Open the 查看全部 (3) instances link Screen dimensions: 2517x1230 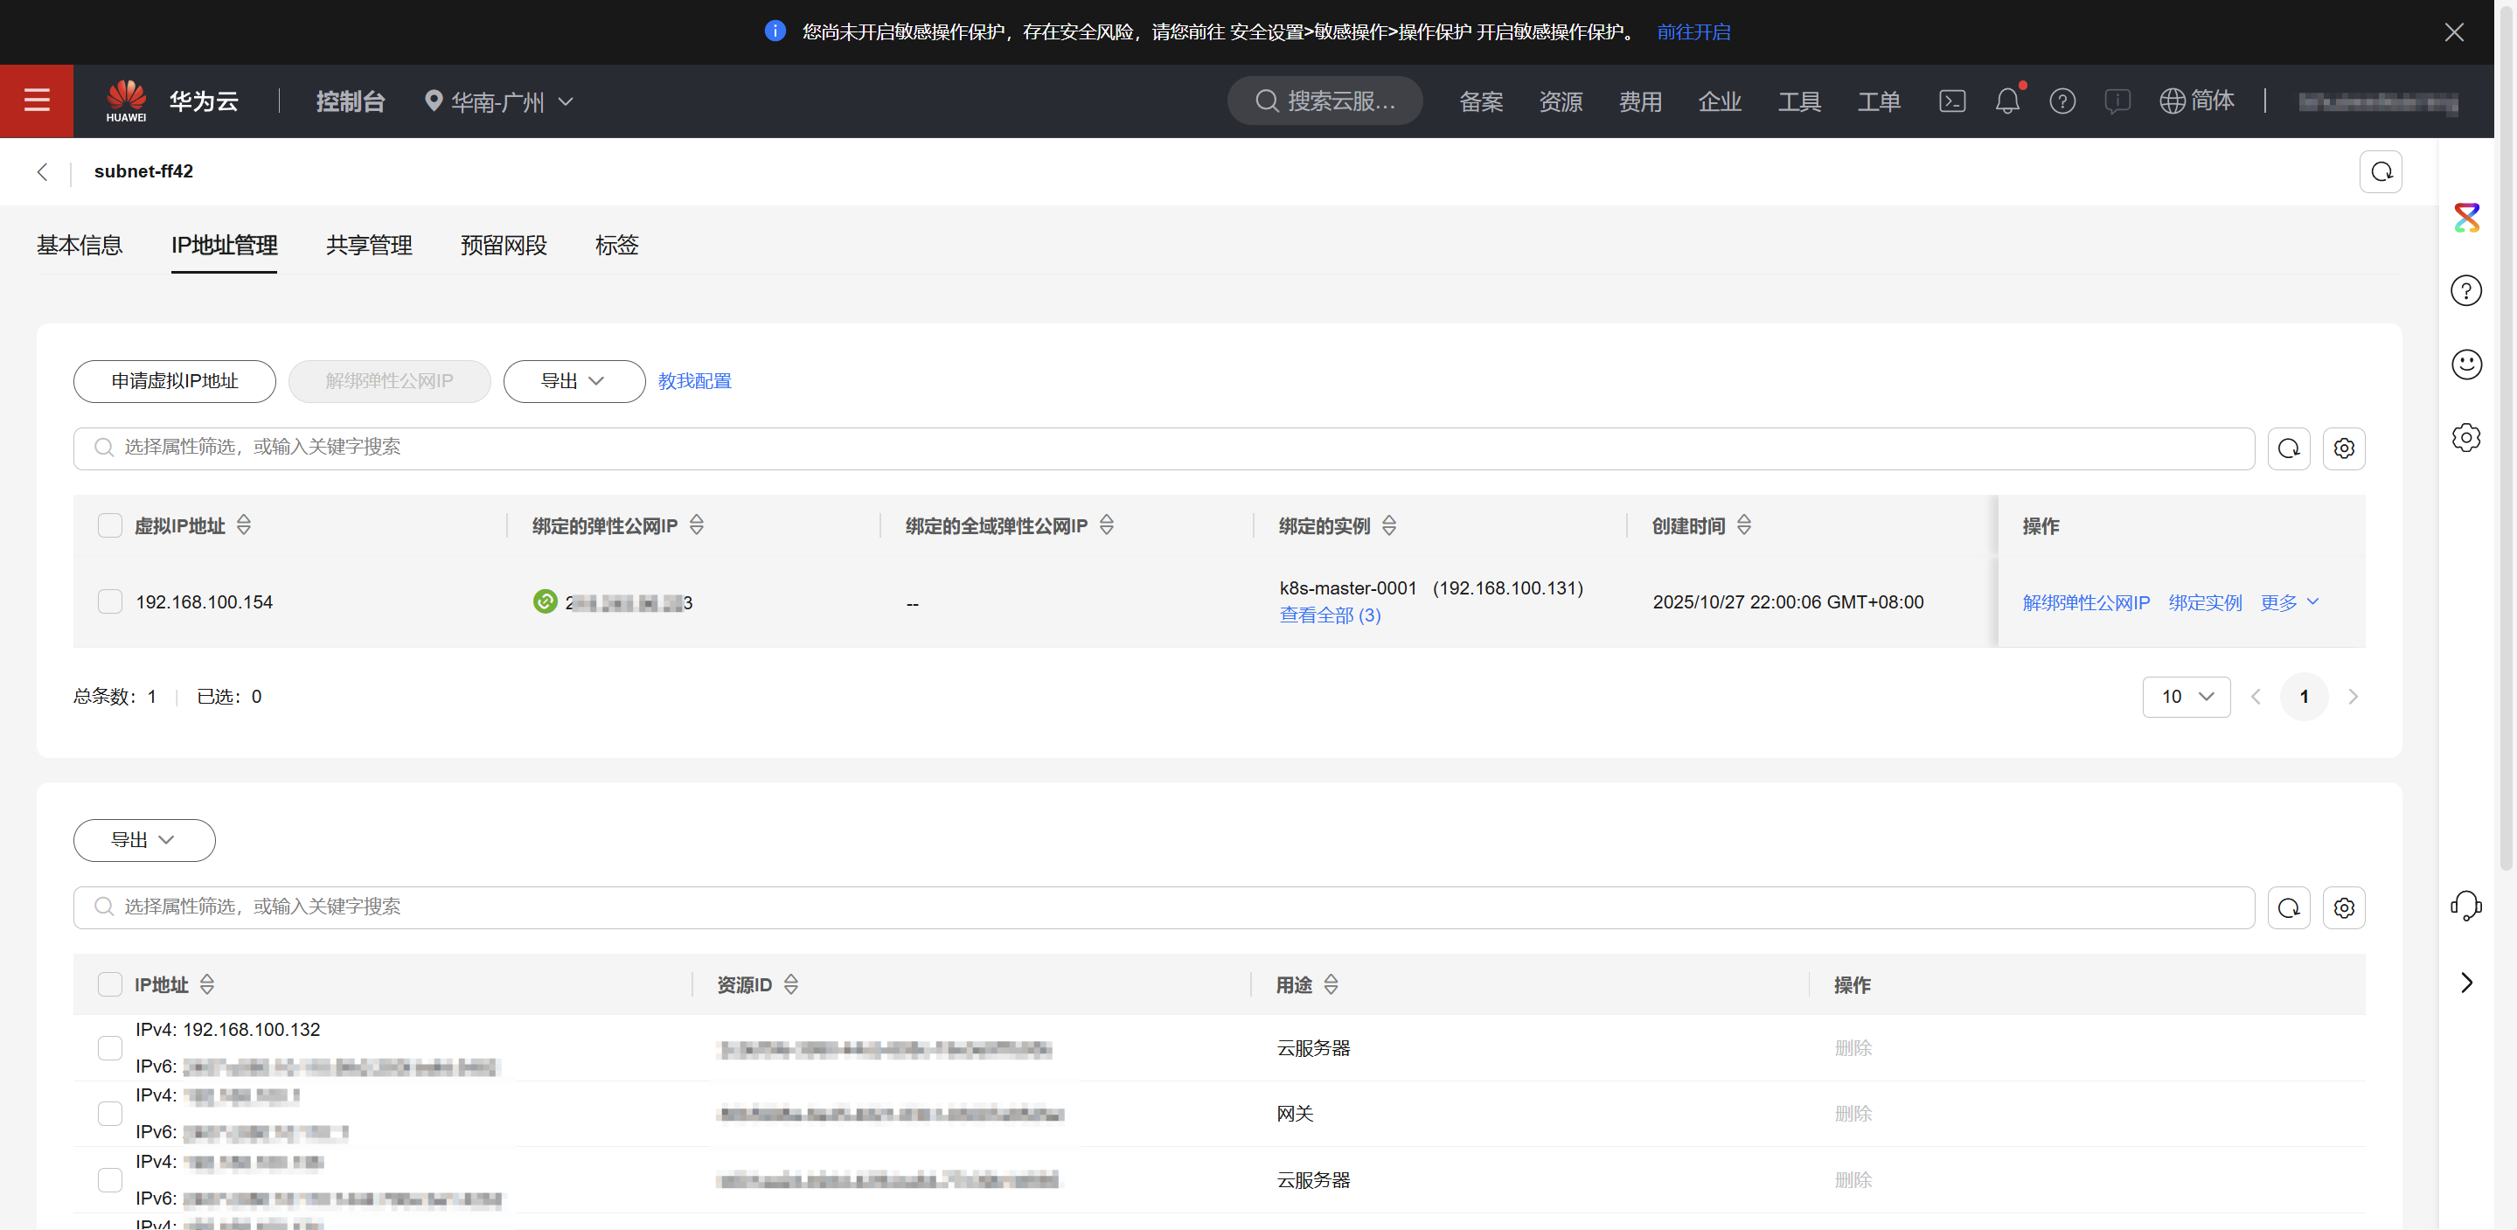tap(1329, 615)
